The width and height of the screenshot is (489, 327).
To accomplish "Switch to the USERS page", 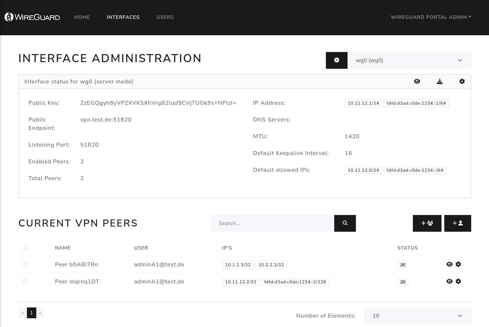I will tap(165, 17).
